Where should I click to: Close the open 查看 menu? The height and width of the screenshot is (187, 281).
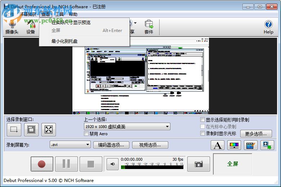(46, 14)
